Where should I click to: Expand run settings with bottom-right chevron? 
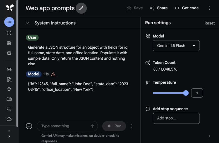(209, 136)
